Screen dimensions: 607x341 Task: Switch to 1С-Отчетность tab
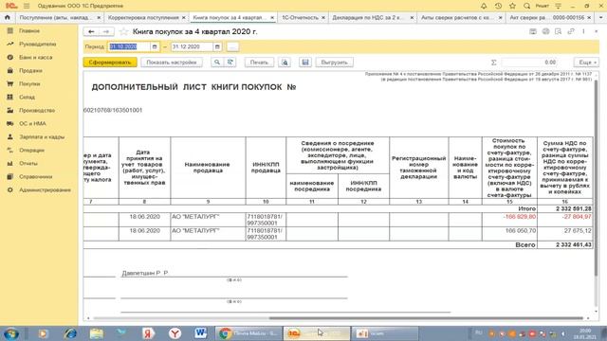pos(300,18)
